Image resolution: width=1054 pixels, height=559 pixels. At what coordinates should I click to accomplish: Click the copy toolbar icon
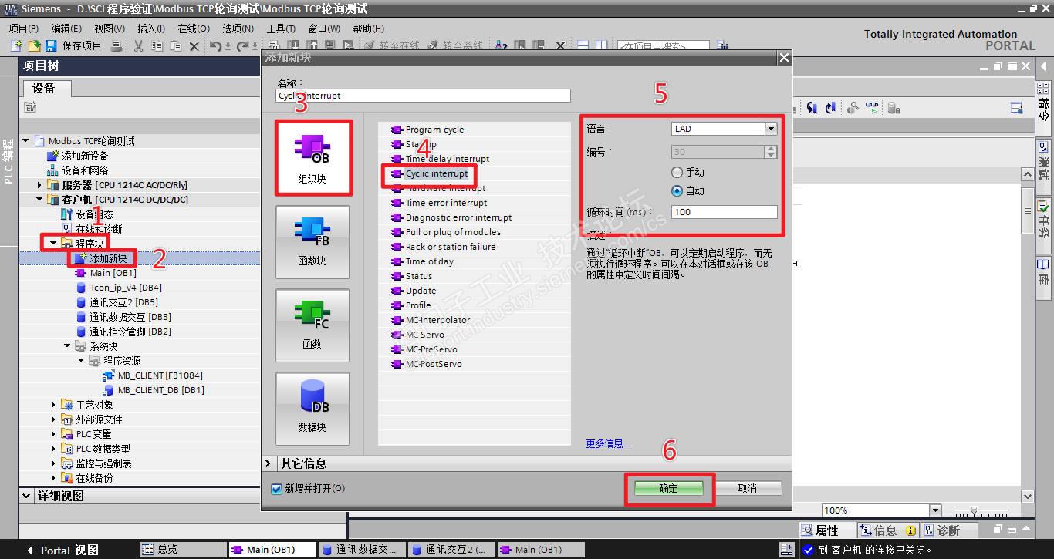point(157,46)
